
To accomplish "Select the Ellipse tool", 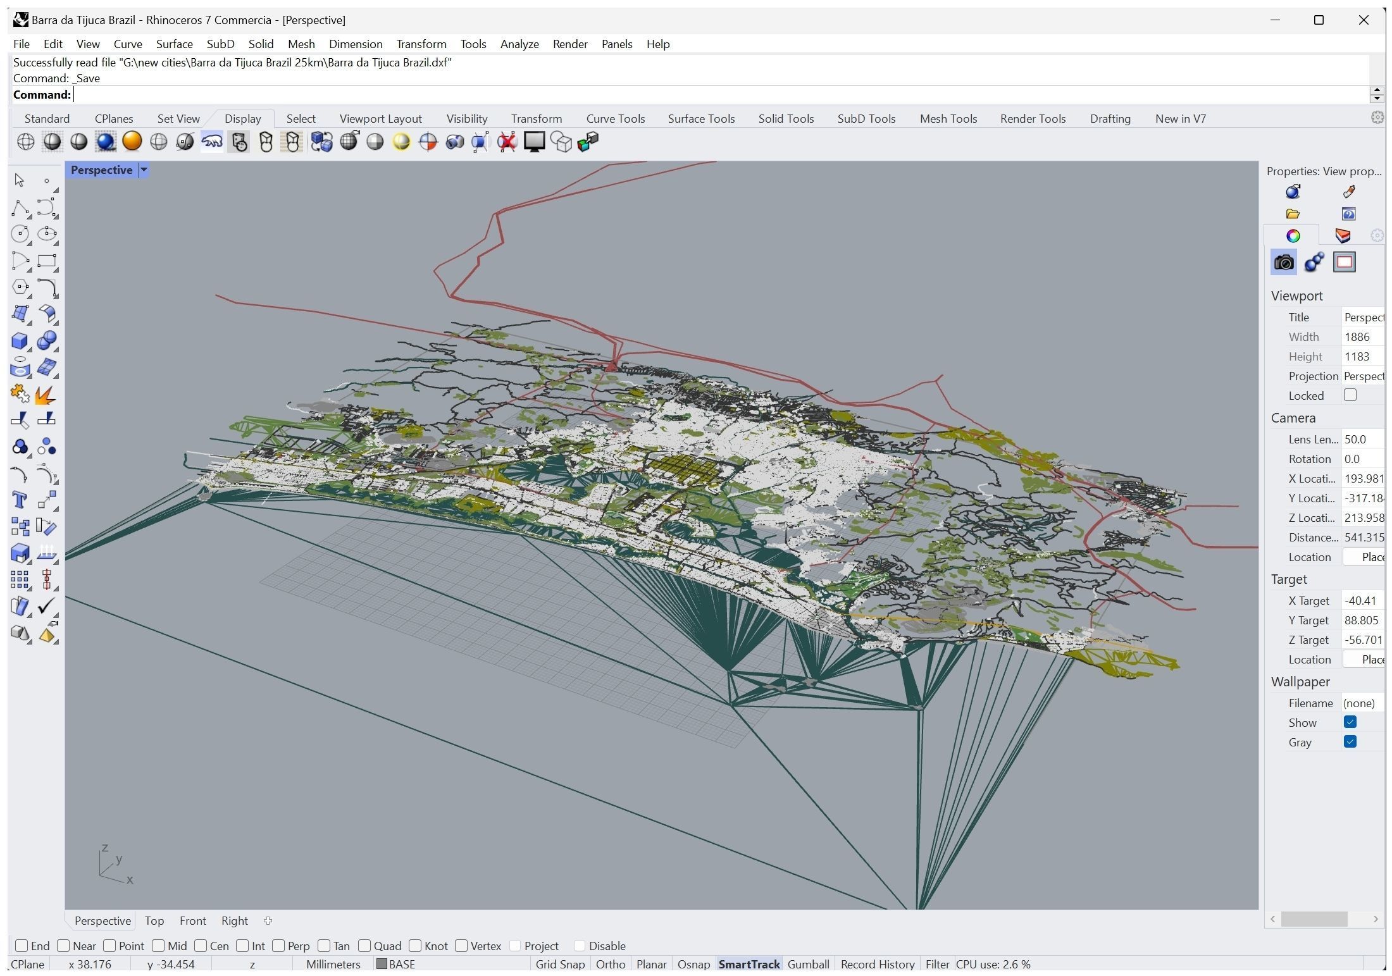I will click(x=47, y=234).
